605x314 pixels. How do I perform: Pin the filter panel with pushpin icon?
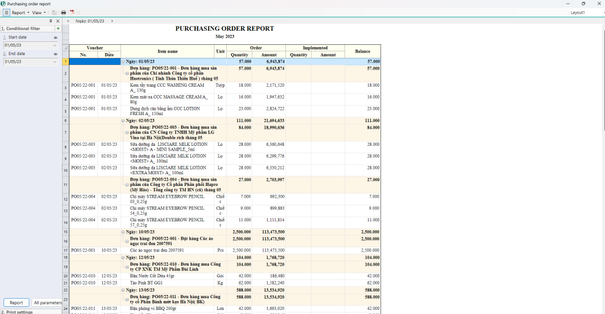pyautogui.click(x=51, y=21)
